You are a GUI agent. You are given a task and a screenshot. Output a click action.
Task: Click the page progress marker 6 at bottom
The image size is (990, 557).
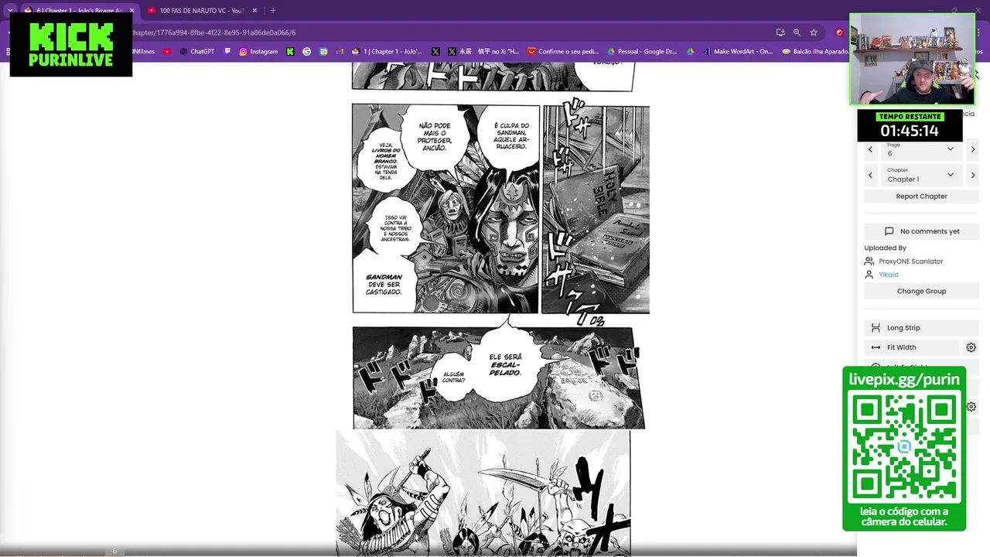tap(114, 551)
